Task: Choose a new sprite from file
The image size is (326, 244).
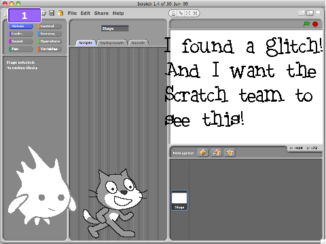Action: (x=216, y=152)
